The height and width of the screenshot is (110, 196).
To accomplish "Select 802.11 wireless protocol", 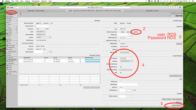I will tap(37, 23).
